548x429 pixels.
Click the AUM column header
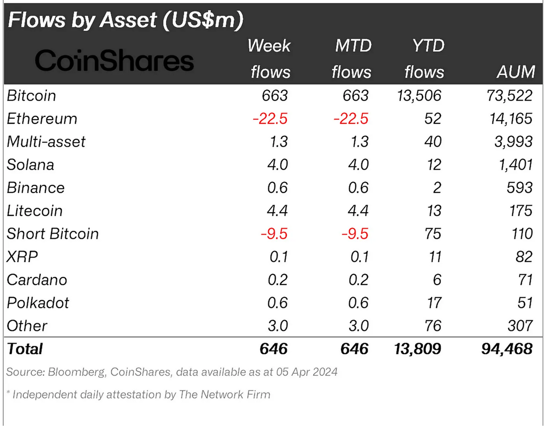(x=516, y=72)
